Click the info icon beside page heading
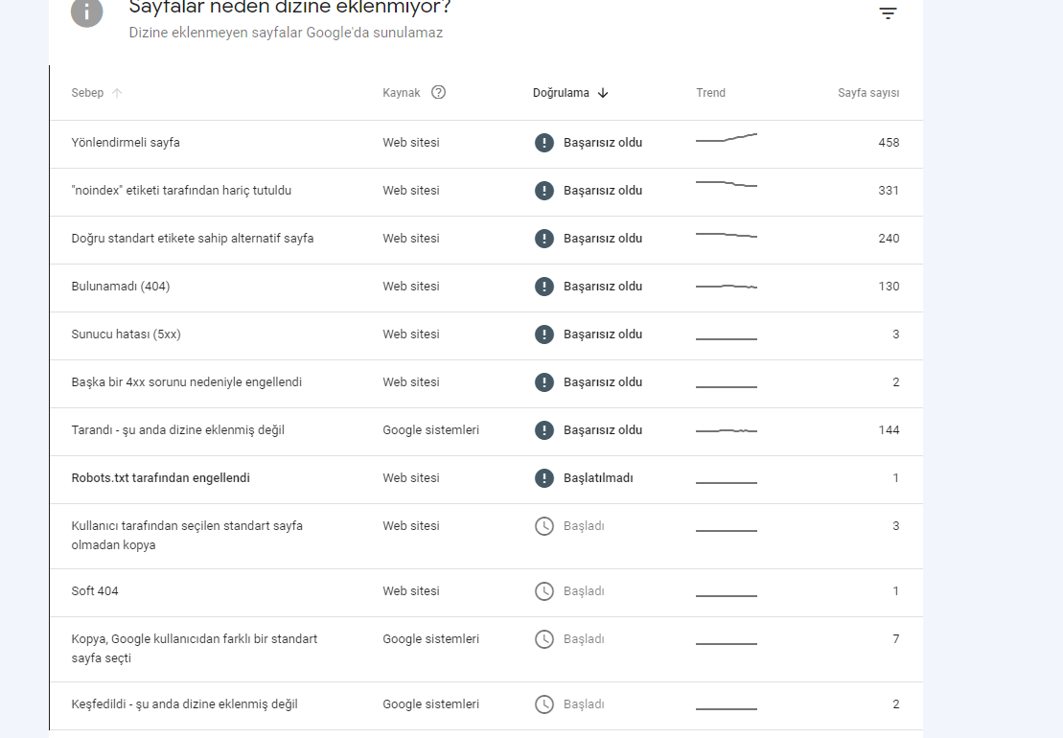The height and width of the screenshot is (738, 1063). tap(87, 12)
